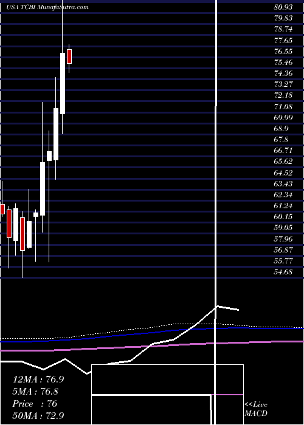Click the 54.68 price axis label
Screen dimensions: 304x425
point(283,272)
